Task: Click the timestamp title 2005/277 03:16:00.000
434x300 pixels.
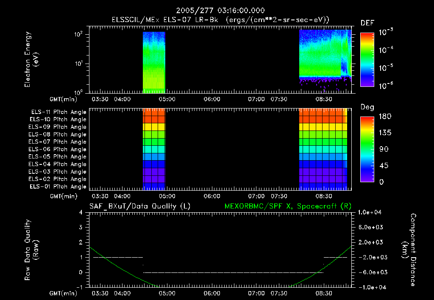Action: (220, 11)
